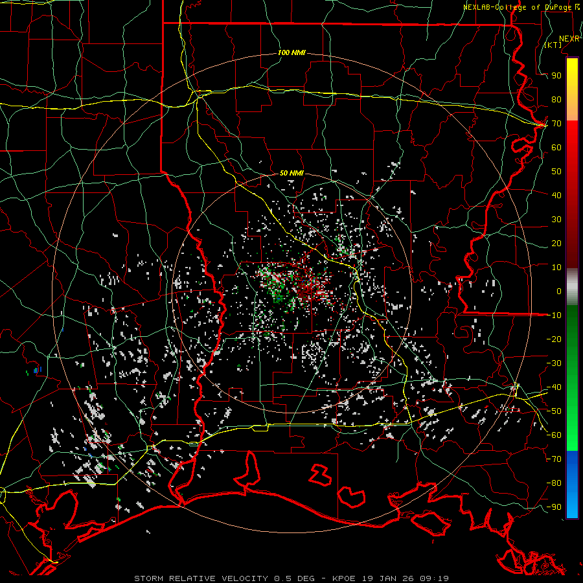Click the 90 value on the velocity scale

coord(556,76)
